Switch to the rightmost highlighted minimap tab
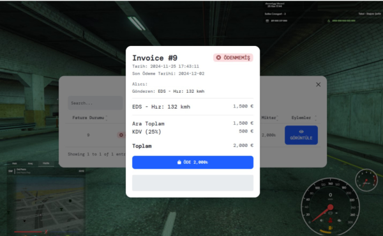 (46, 163)
